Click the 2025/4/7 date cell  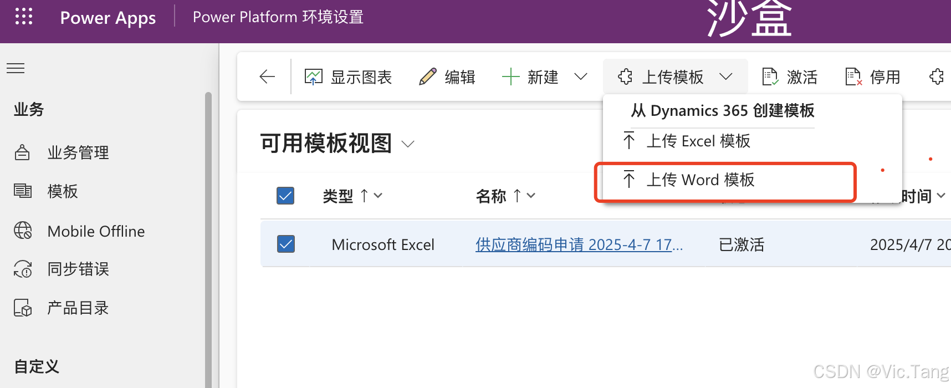coord(911,244)
